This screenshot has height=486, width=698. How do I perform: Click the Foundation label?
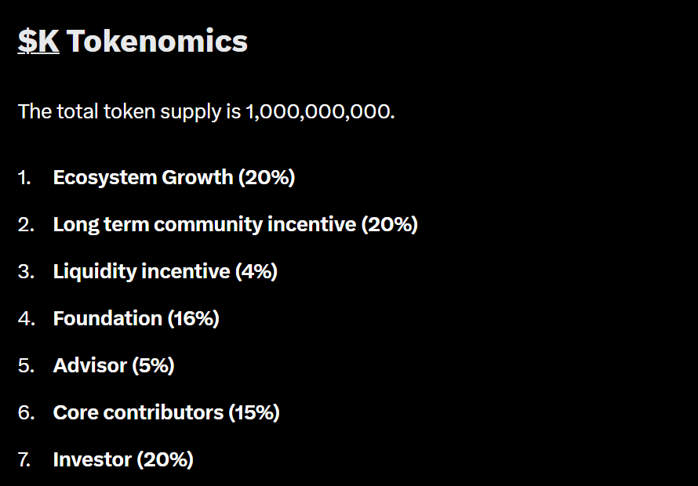point(107,318)
